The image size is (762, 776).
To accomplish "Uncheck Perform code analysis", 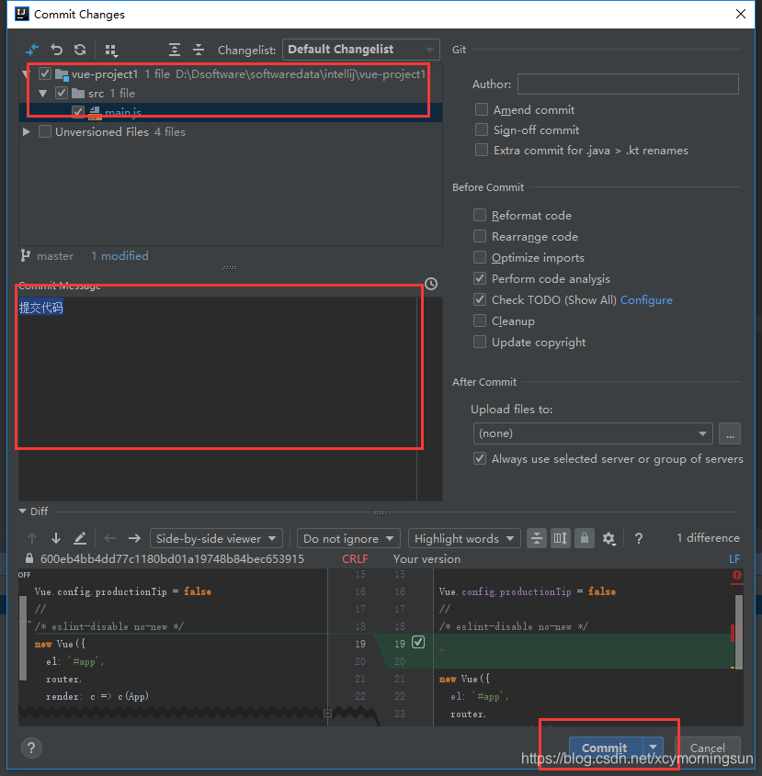I will pyautogui.click(x=479, y=278).
